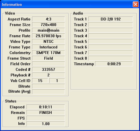
Task: Click the Frame Type field showing Interlaced
Action: click(49, 47)
